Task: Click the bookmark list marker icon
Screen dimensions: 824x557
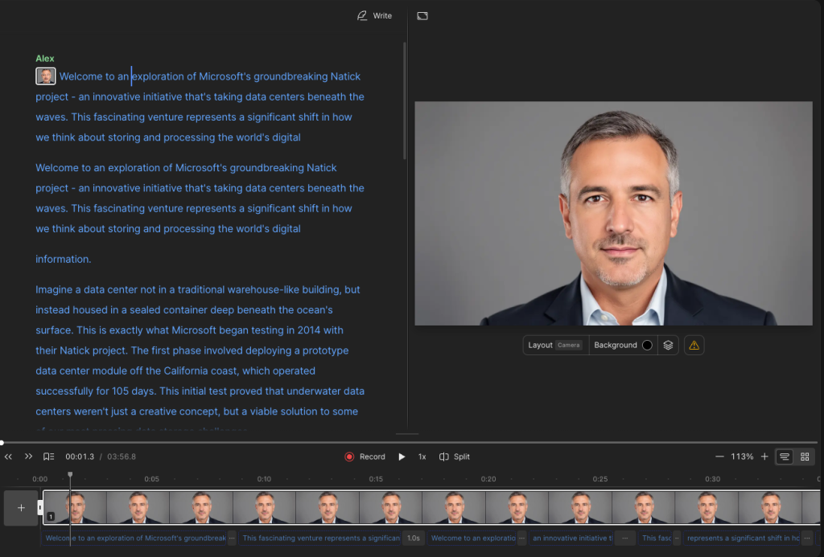Action: 49,457
